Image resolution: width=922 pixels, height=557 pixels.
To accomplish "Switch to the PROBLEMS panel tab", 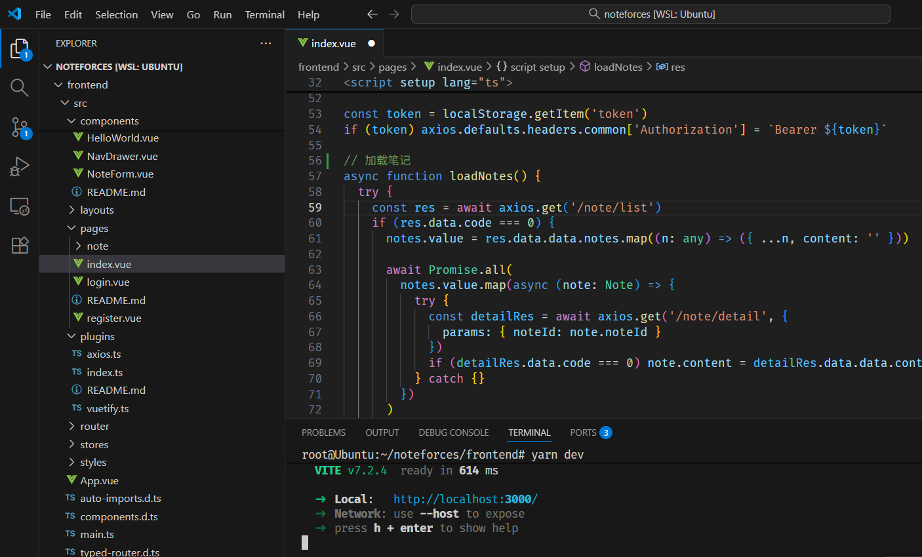I will pos(323,432).
